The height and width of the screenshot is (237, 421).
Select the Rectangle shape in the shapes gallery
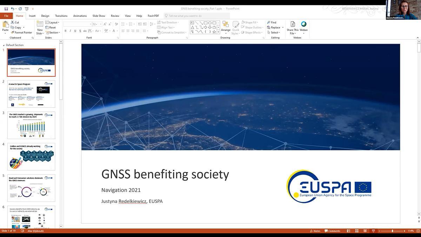[x=205, y=23]
